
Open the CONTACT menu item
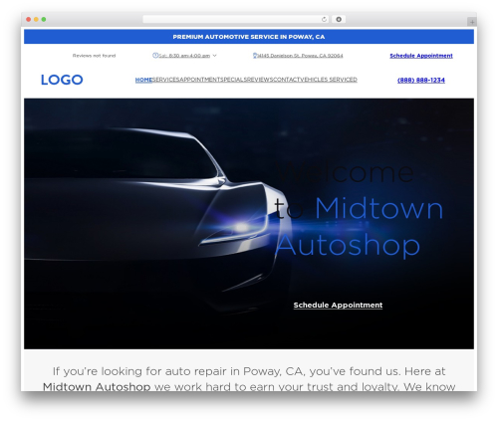click(288, 80)
